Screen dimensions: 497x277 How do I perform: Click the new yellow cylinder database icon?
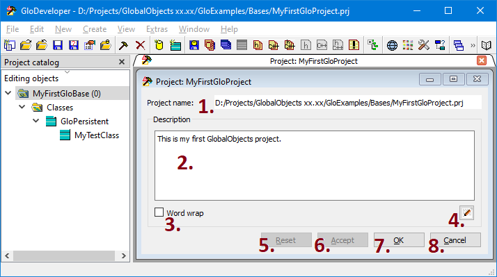point(159,45)
